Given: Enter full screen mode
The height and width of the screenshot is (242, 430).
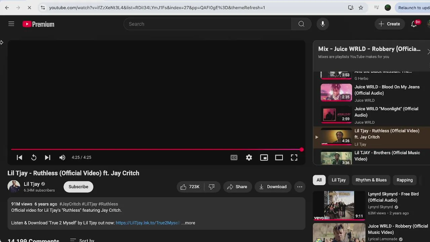Looking at the screenshot, I should [294, 157].
